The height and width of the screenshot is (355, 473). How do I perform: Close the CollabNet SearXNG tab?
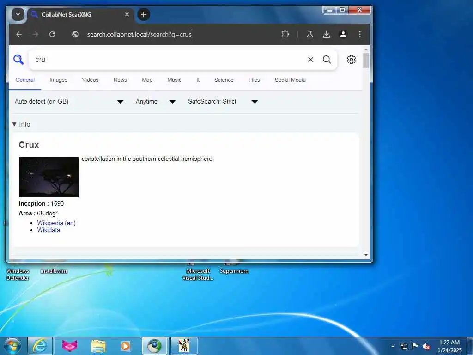coord(127,14)
